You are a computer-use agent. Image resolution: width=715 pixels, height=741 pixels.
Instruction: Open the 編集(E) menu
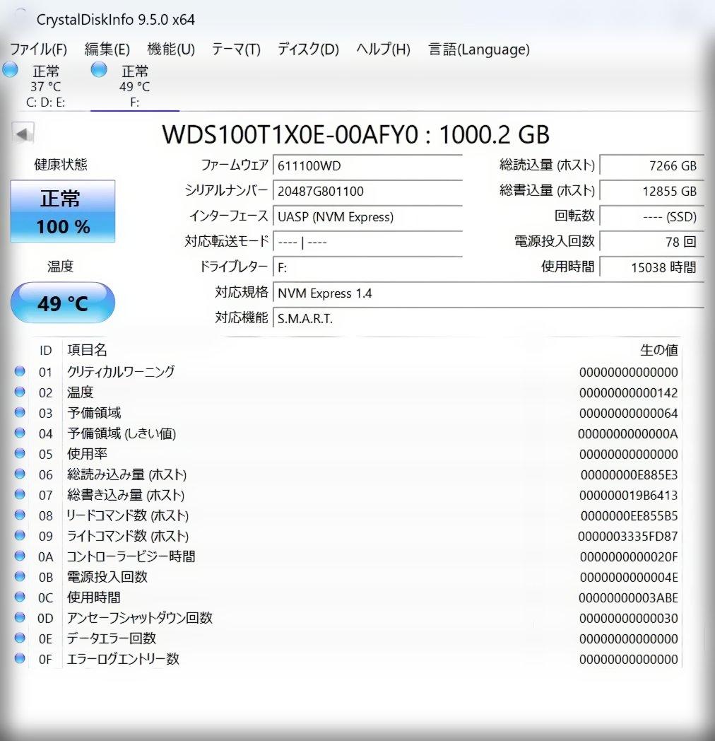coord(107,49)
